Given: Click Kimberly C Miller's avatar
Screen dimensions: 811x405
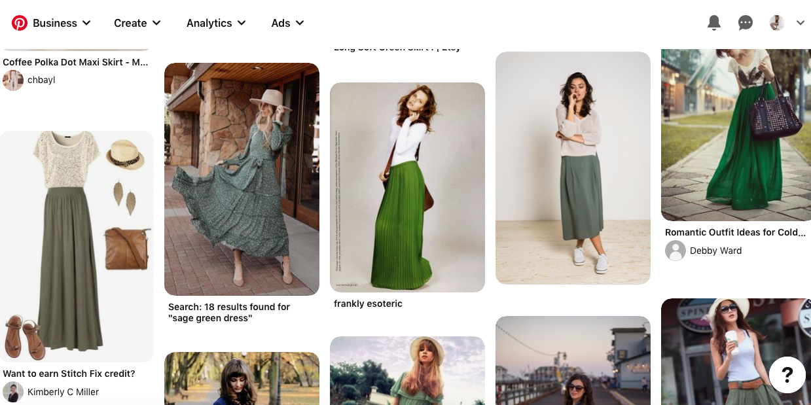Looking at the screenshot, I should tap(13, 392).
